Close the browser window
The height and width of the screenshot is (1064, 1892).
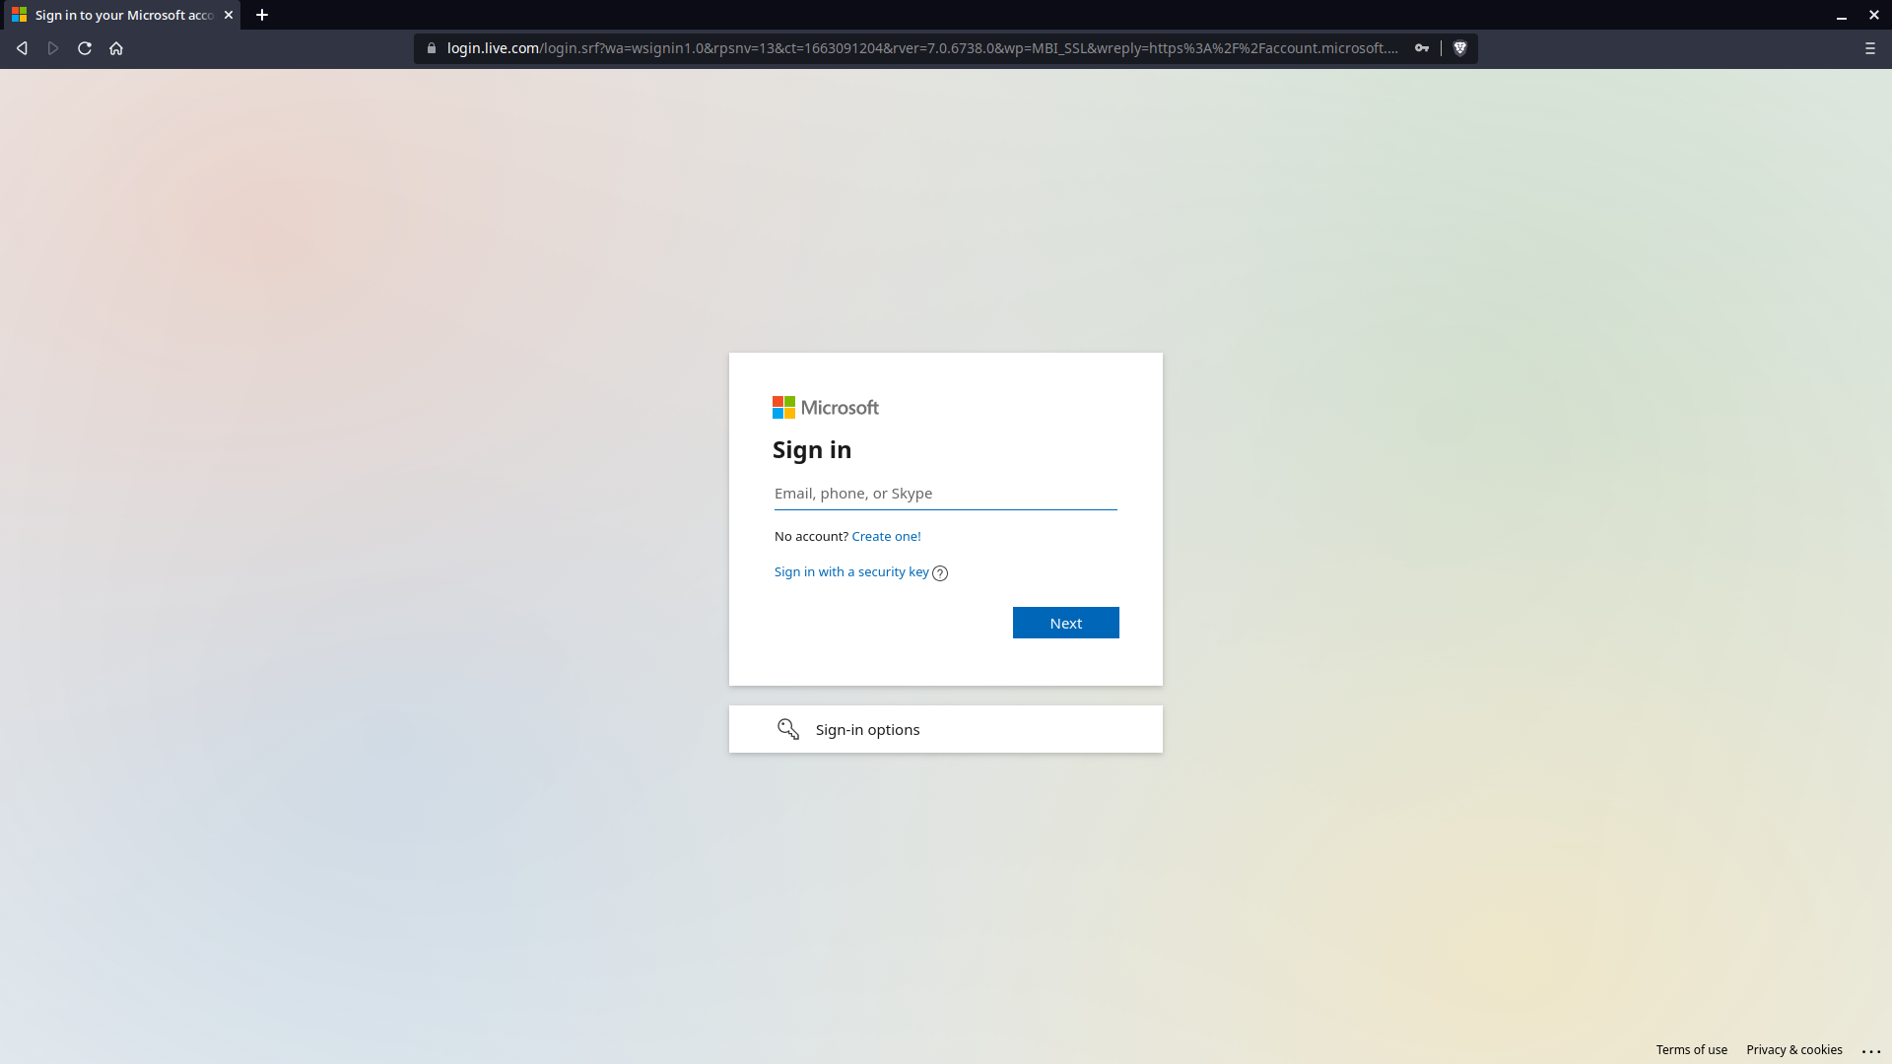[x=1874, y=15]
